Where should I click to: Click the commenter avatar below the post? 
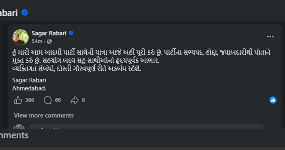click(x=19, y=127)
